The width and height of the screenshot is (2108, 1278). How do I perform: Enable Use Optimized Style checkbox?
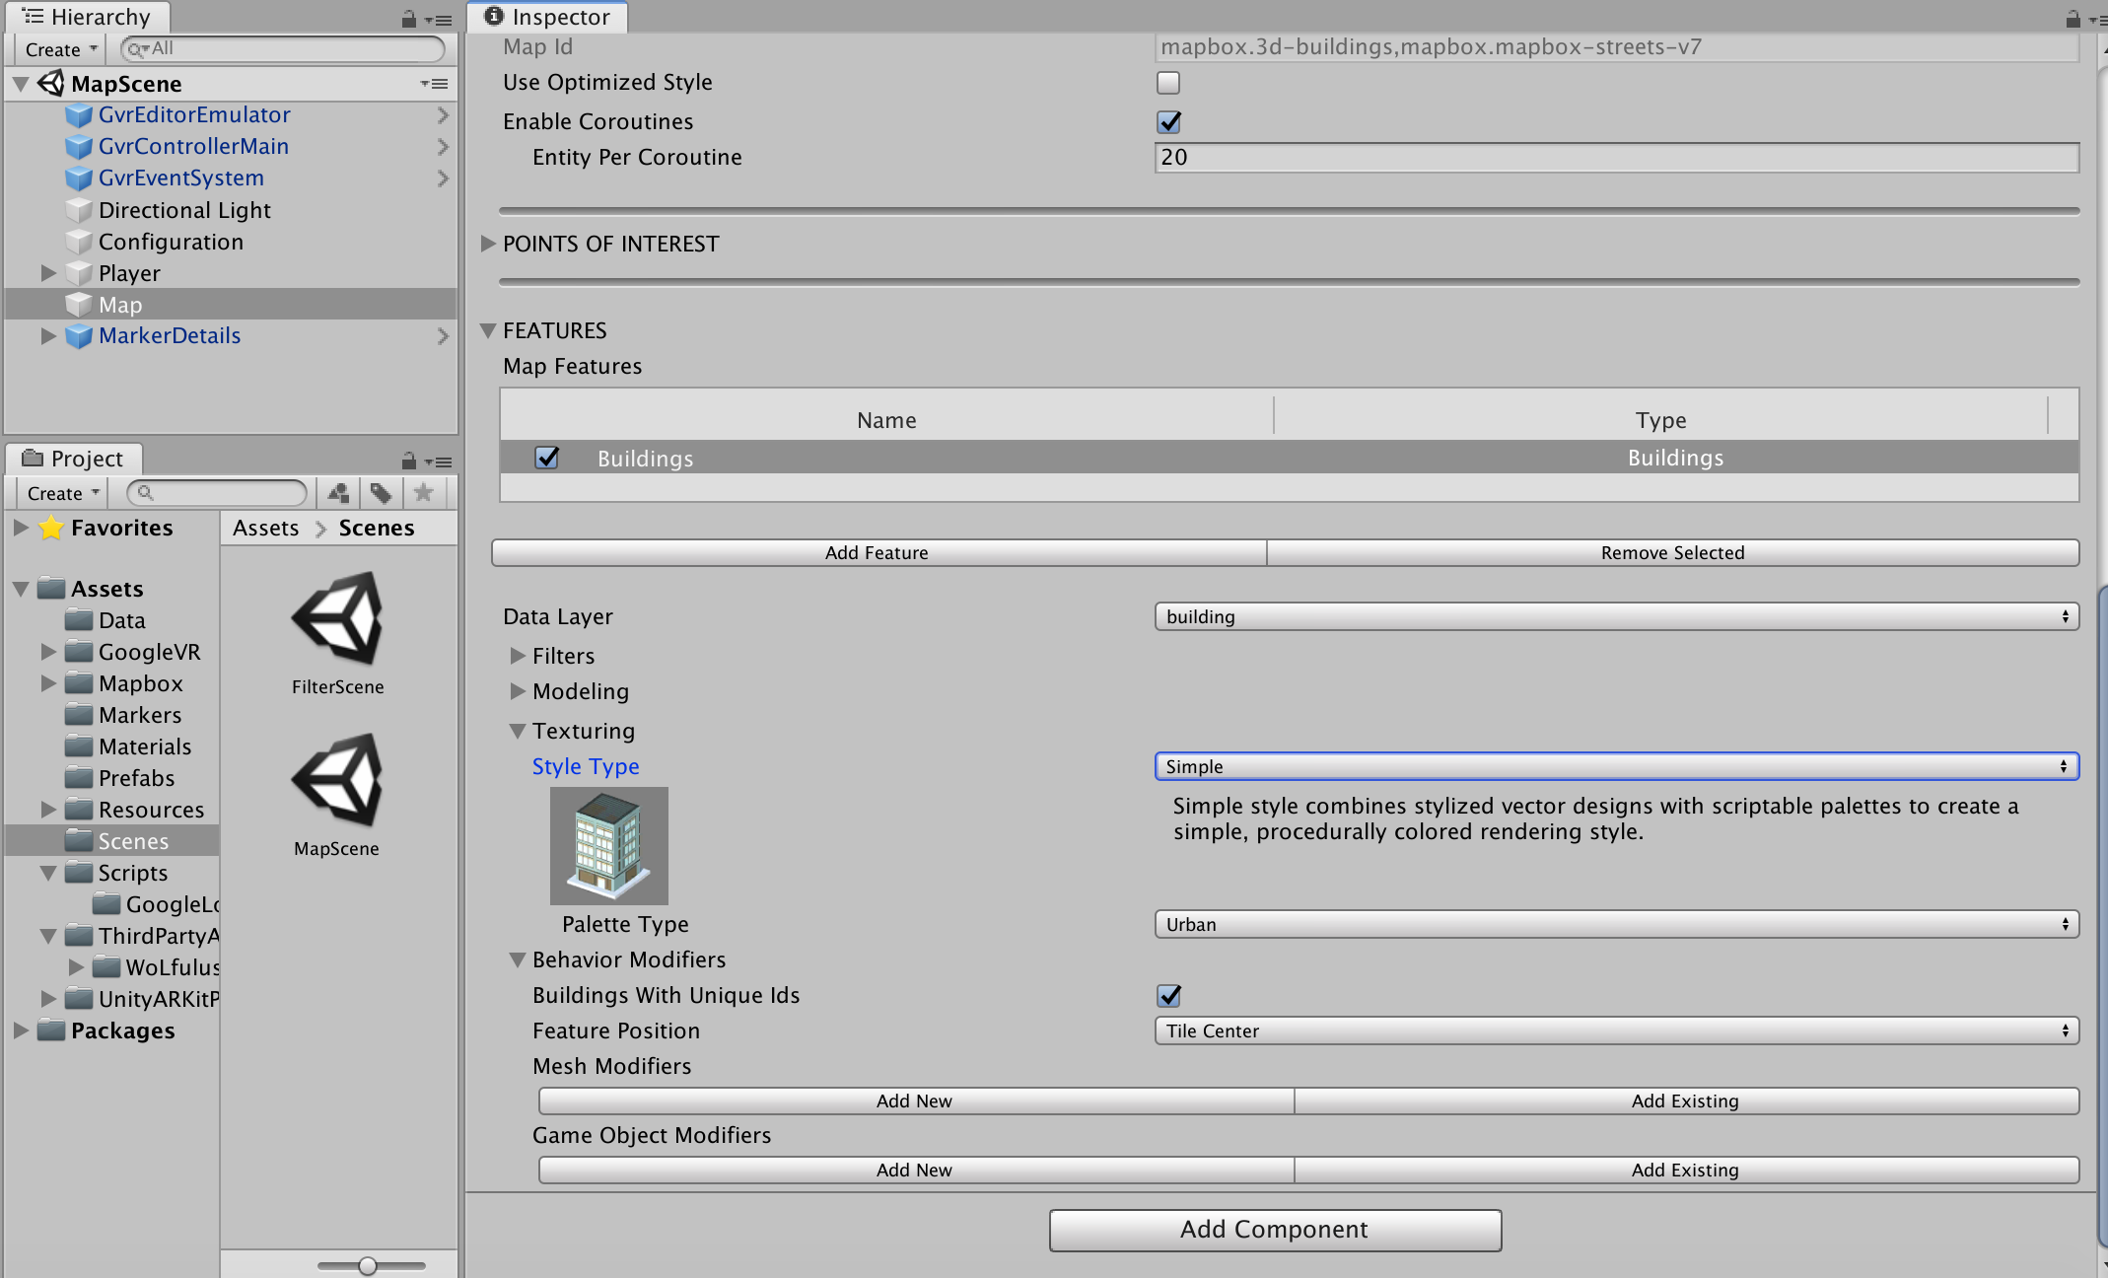coord(1168,83)
